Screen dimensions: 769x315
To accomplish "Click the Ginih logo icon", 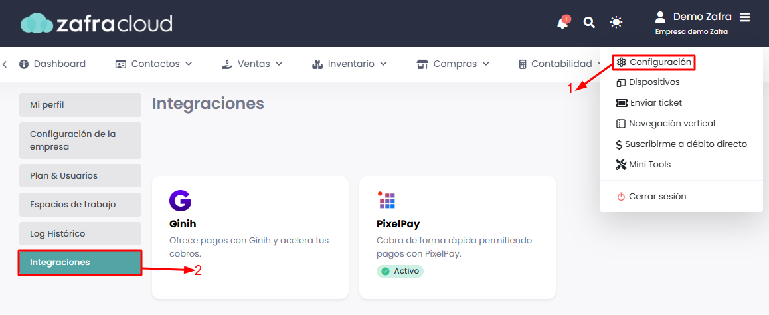I will [x=180, y=201].
